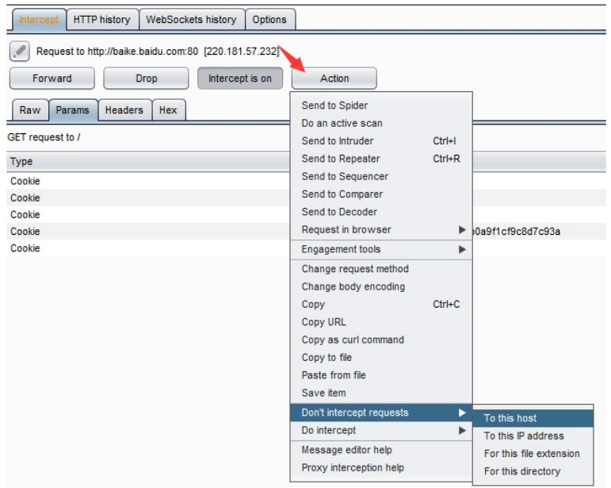Choose Copy menu entry with Ctrl+C
The width and height of the screenshot is (611, 488).
[381, 304]
